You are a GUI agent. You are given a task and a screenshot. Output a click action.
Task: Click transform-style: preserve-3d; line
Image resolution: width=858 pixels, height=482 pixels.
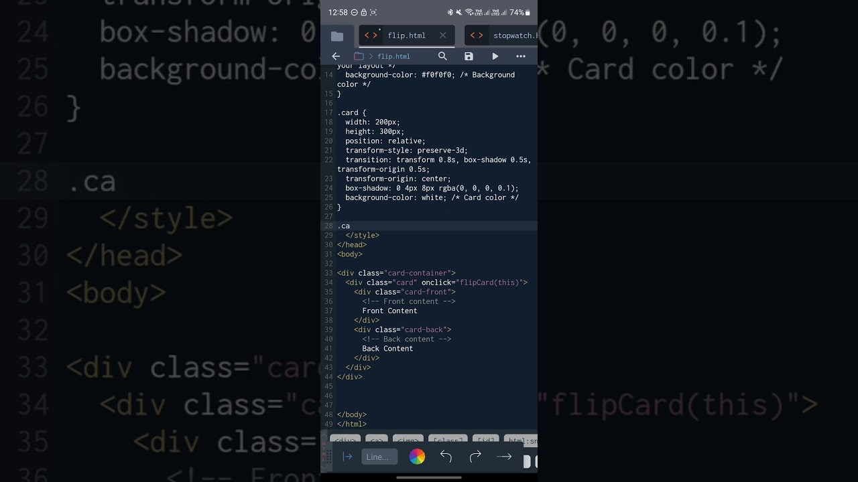[407, 151]
